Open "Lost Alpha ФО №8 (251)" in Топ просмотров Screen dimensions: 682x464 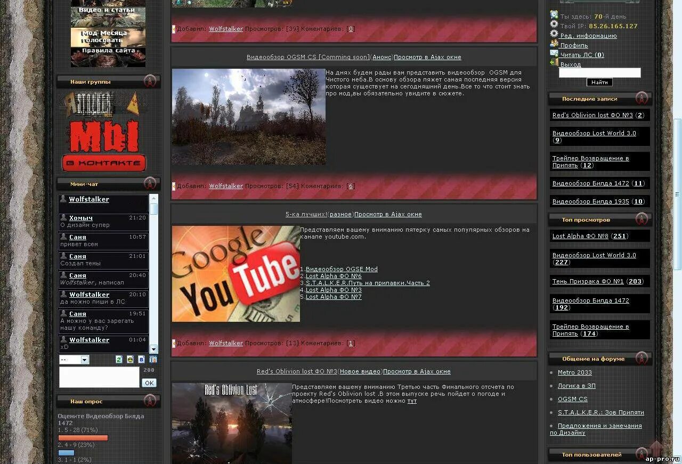(590, 235)
